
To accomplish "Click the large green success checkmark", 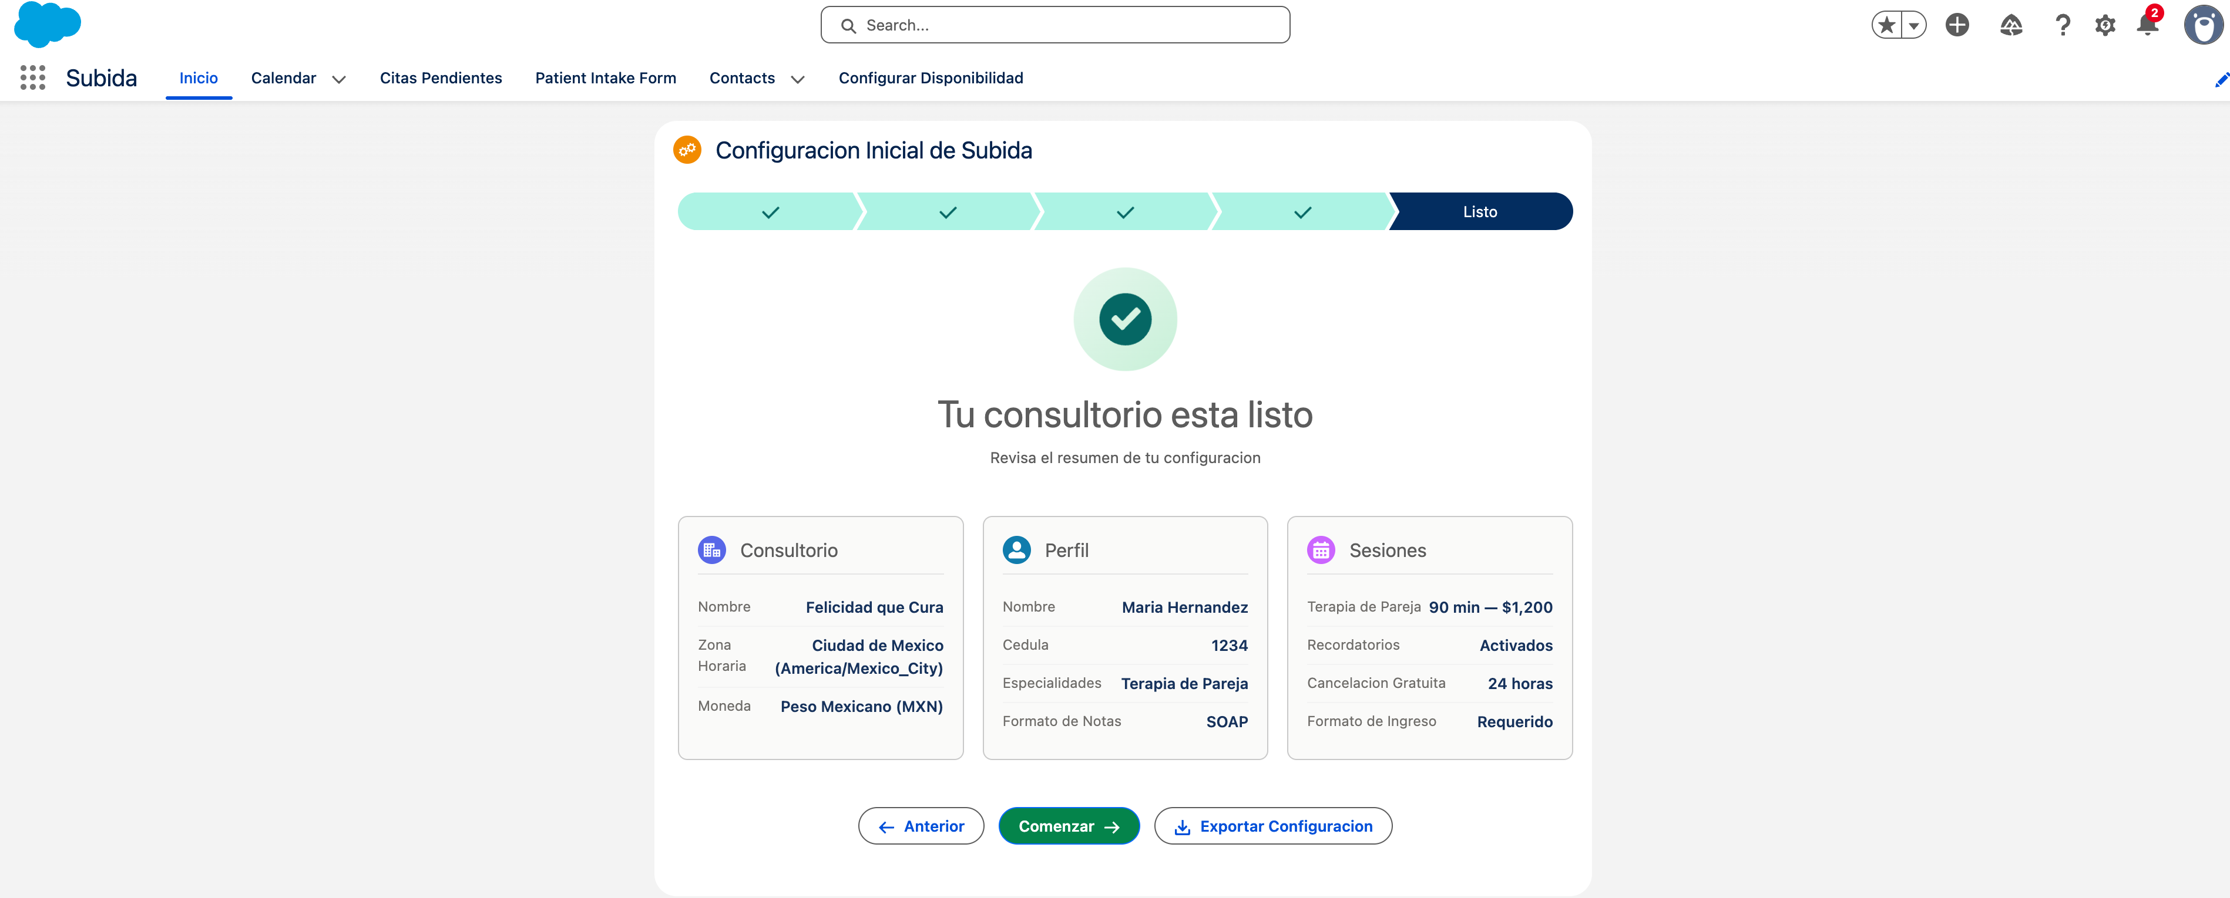I will 1124,319.
